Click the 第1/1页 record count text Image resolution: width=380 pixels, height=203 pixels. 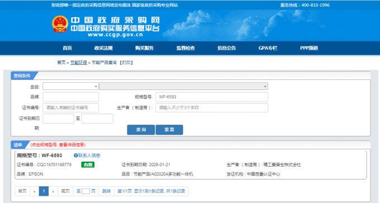[x=125, y=191]
